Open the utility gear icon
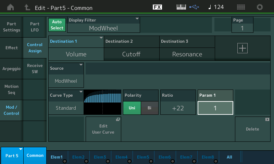This screenshot has width=274, height=164. pos(260,7)
